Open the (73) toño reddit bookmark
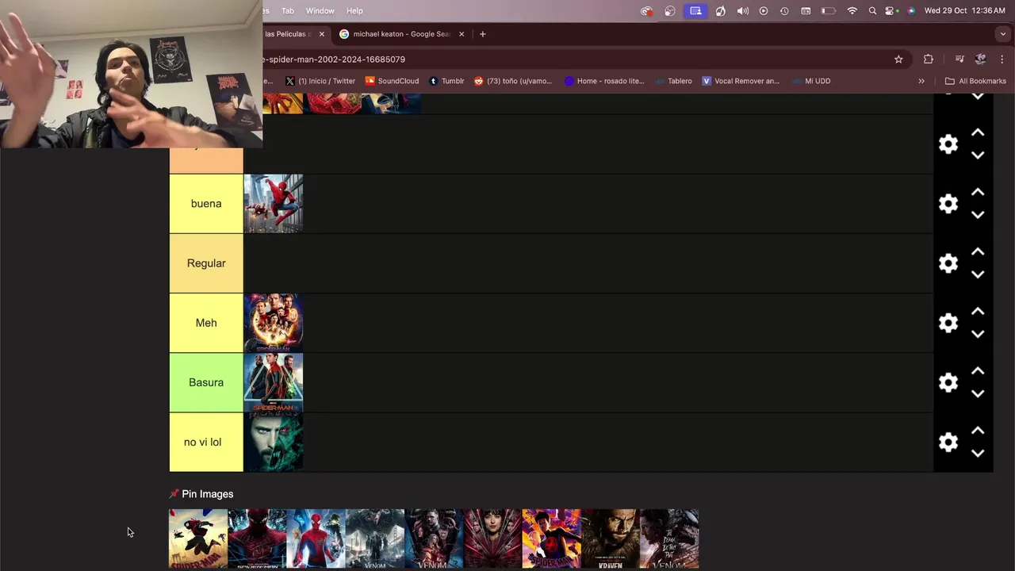Viewport: 1015px width, 571px height. tap(513, 81)
